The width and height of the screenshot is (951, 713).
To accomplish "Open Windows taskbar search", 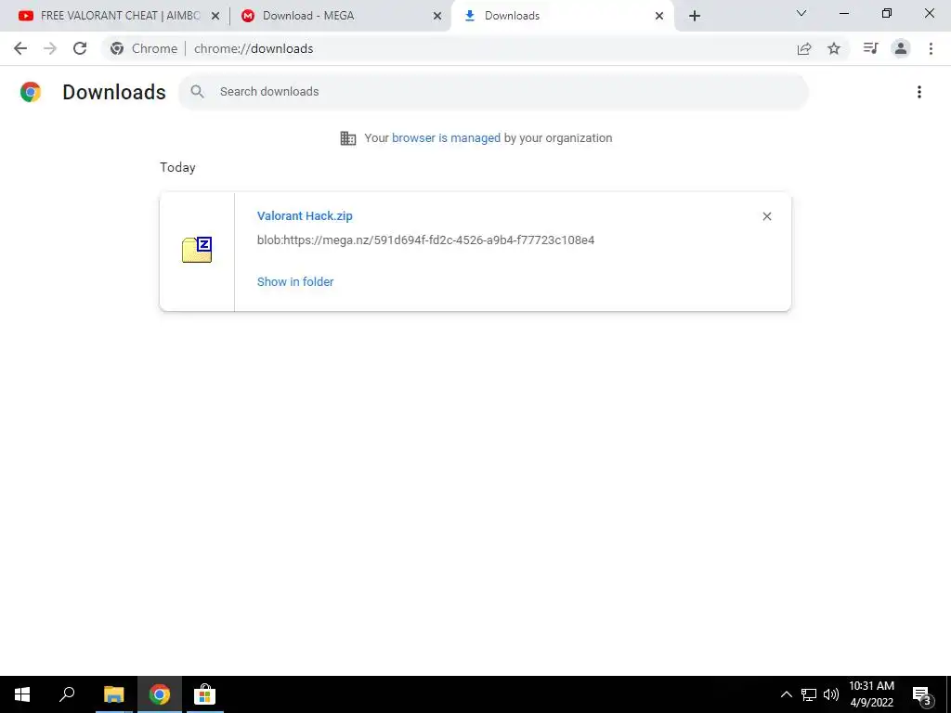I will (x=67, y=694).
